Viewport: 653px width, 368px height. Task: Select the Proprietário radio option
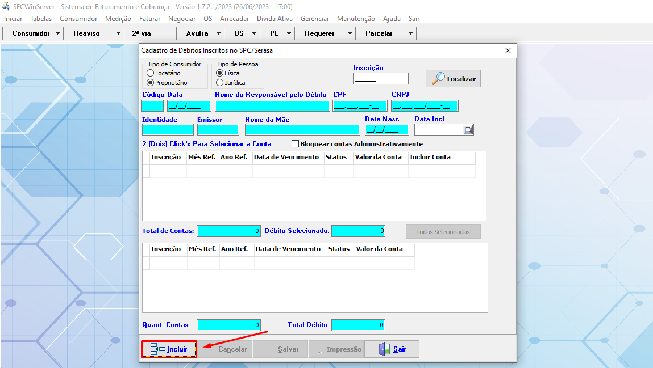pos(151,83)
